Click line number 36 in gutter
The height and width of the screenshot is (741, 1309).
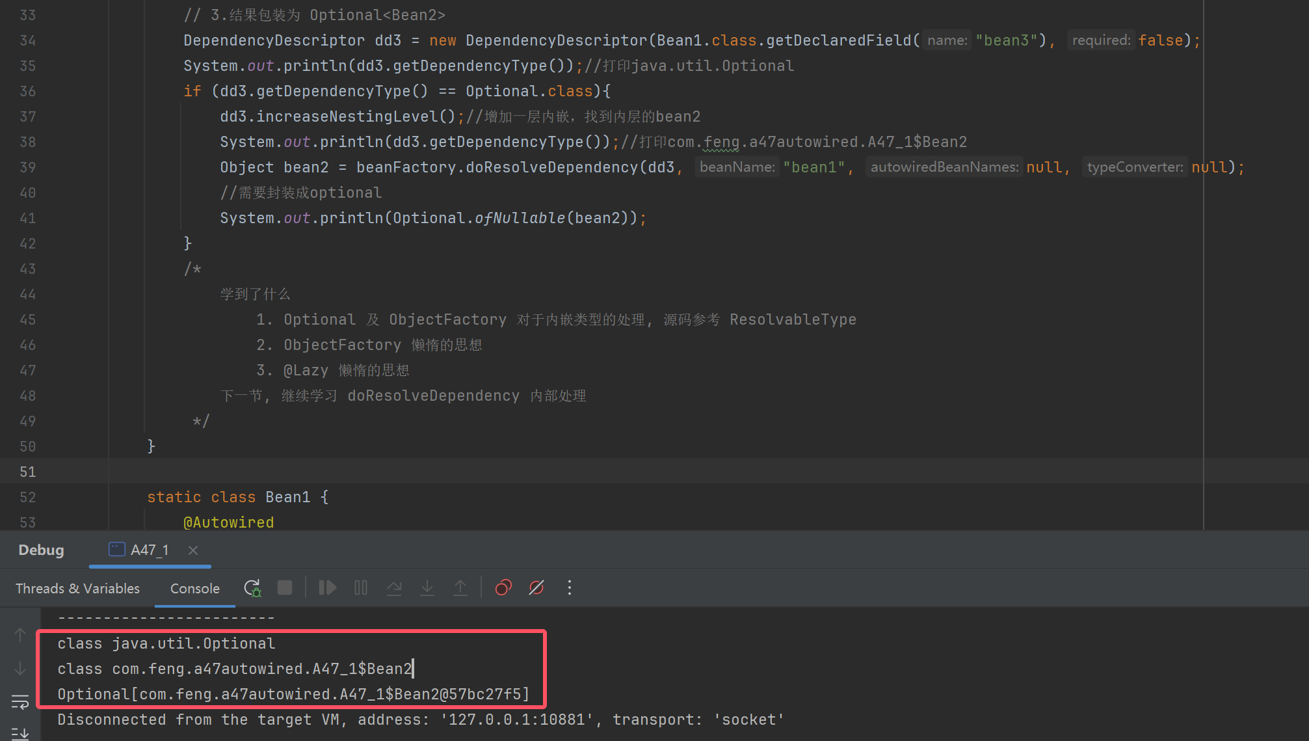pos(27,91)
